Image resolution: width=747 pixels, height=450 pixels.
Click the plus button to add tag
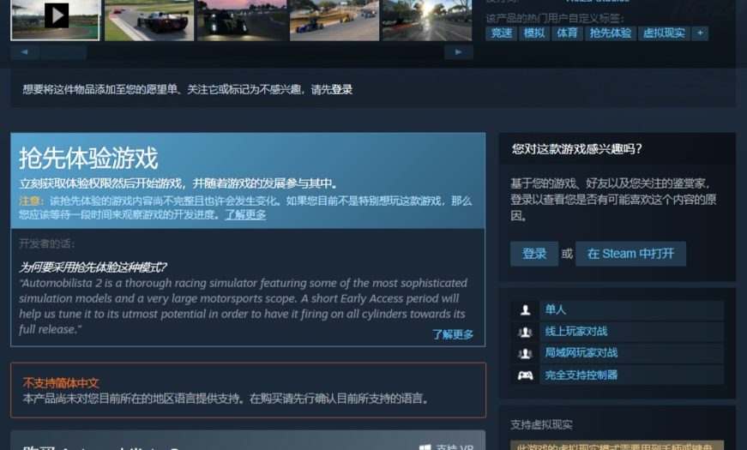[x=700, y=33]
